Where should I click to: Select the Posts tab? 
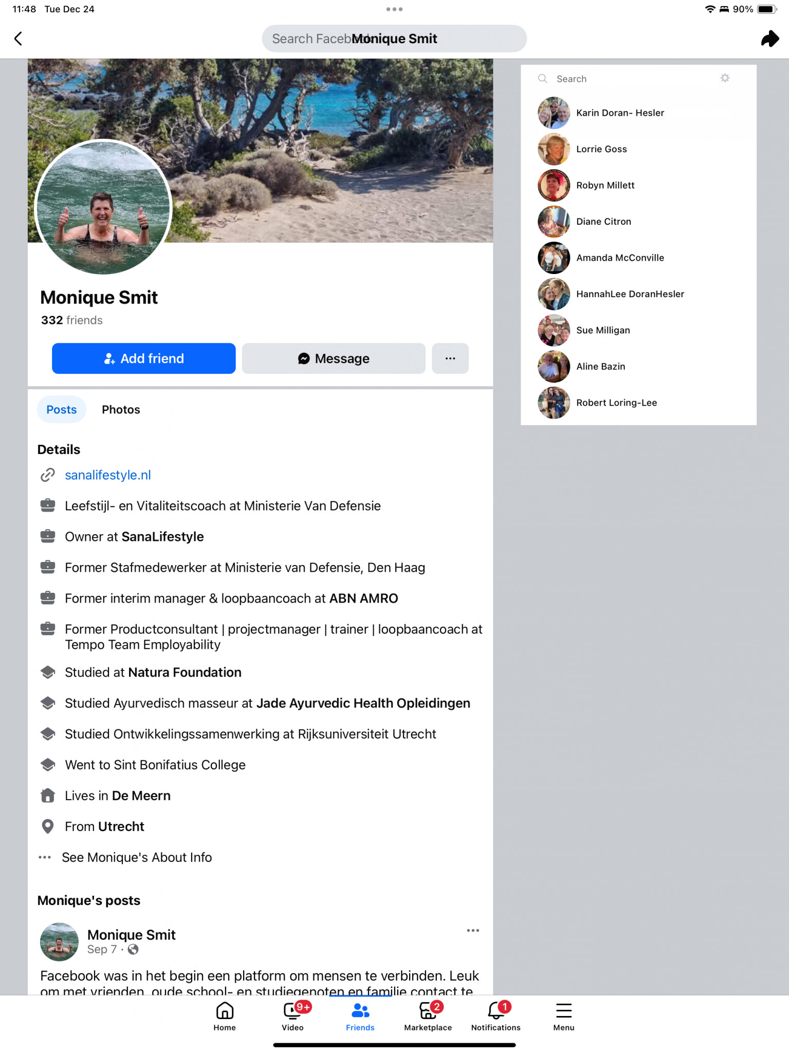62,409
